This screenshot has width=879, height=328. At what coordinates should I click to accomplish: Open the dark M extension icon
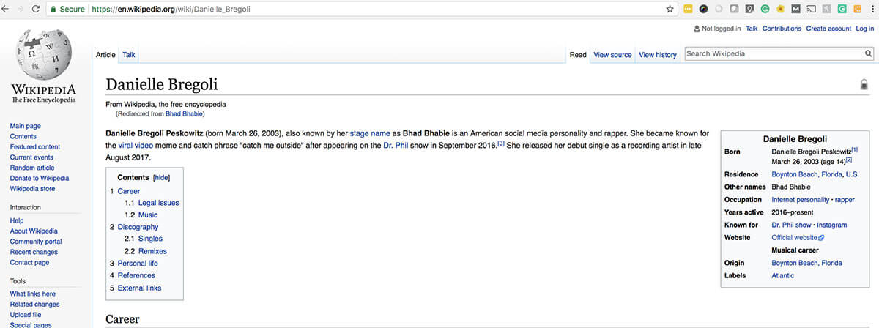[795, 10]
